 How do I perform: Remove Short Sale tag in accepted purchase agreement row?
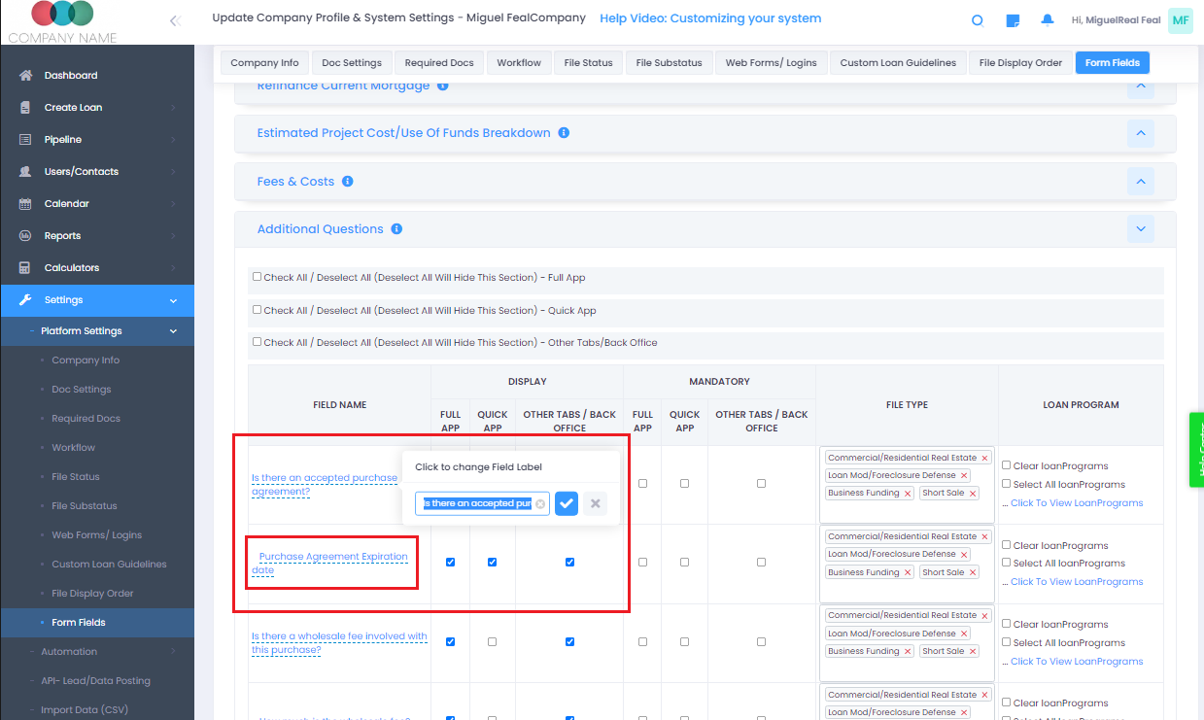(973, 494)
